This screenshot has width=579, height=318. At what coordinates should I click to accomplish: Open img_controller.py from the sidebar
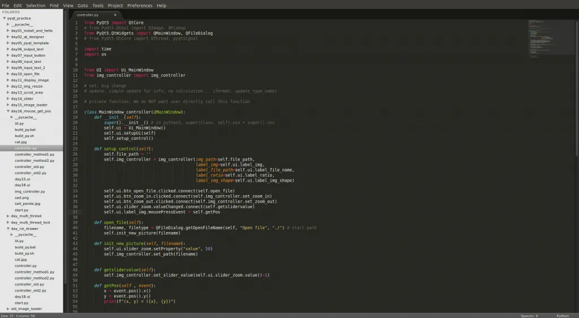pyautogui.click(x=29, y=191)
